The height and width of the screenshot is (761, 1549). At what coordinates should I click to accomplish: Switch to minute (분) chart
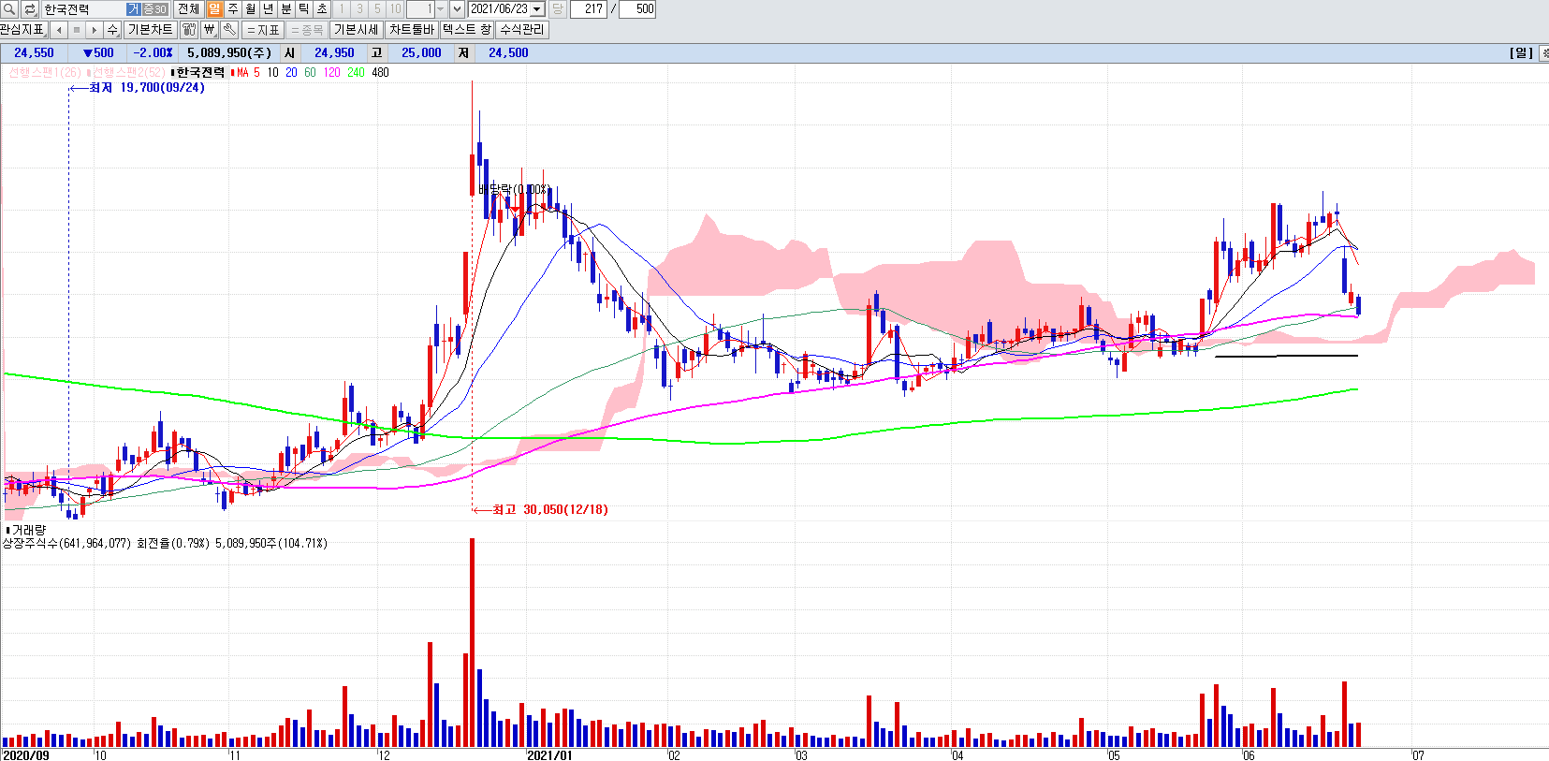tap(286, 9)
